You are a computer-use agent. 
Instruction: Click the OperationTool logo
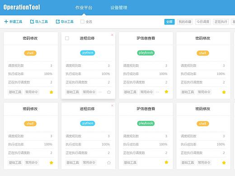pyautogui.click(x=22, y=7)
